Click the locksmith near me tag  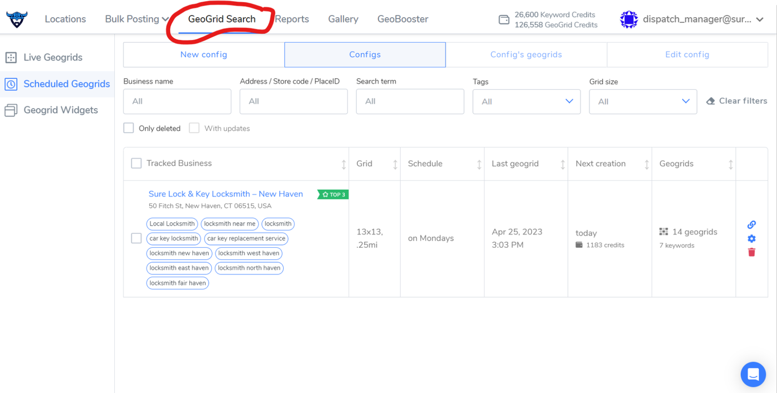(x=230, y=224)
